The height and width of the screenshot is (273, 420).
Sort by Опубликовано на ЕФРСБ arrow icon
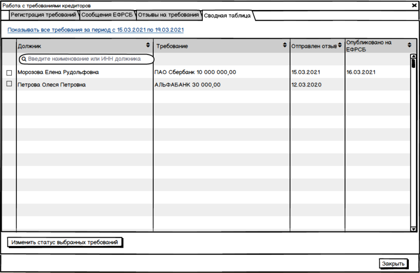tap(410, 45)
